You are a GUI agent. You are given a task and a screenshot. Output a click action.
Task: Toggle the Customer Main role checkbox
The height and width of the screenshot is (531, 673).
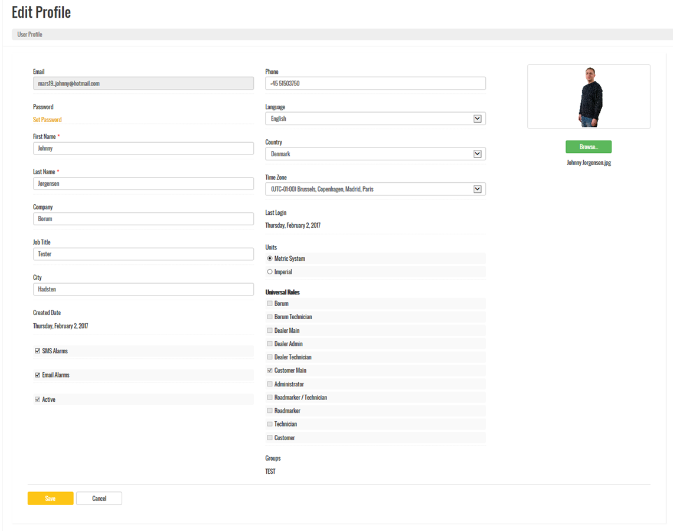click(x=270, y=371)
